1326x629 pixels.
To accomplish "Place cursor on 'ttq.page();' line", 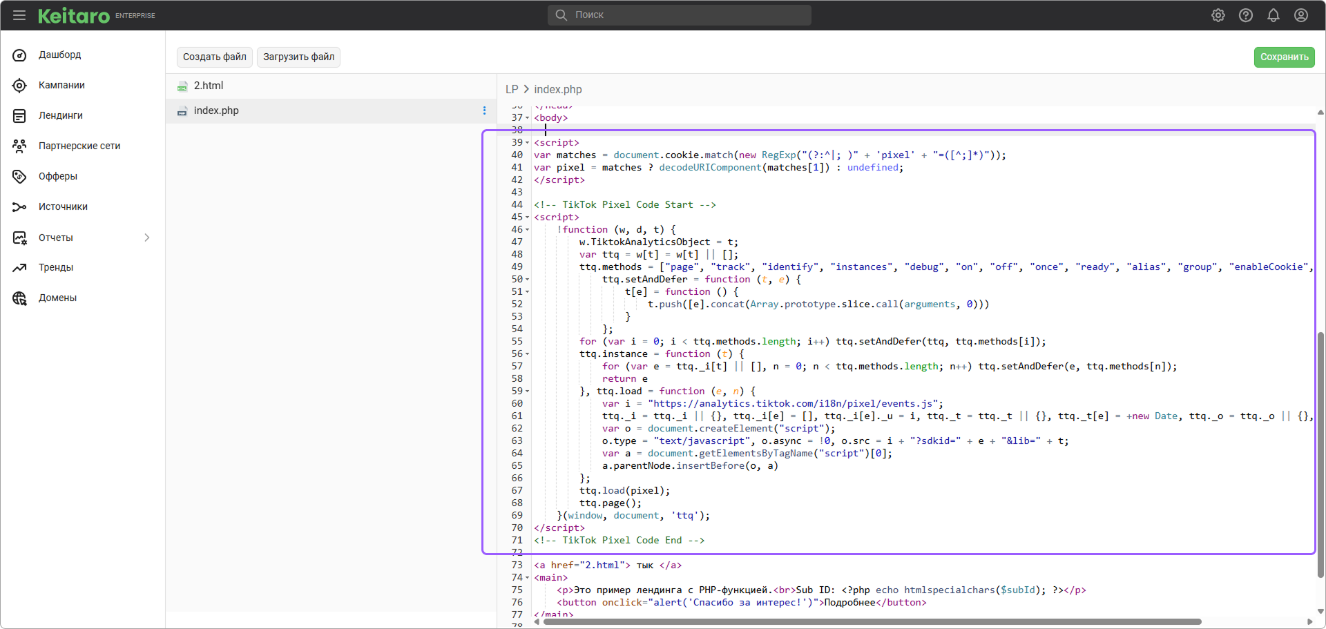I will [x=611, y=503].
